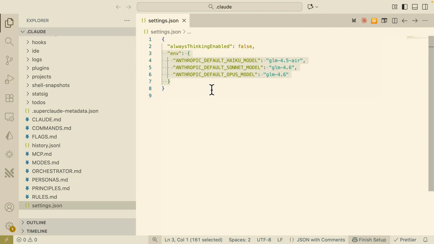Change indentation via Spaces: 2
434x244 pixels.
pos(240,240)
